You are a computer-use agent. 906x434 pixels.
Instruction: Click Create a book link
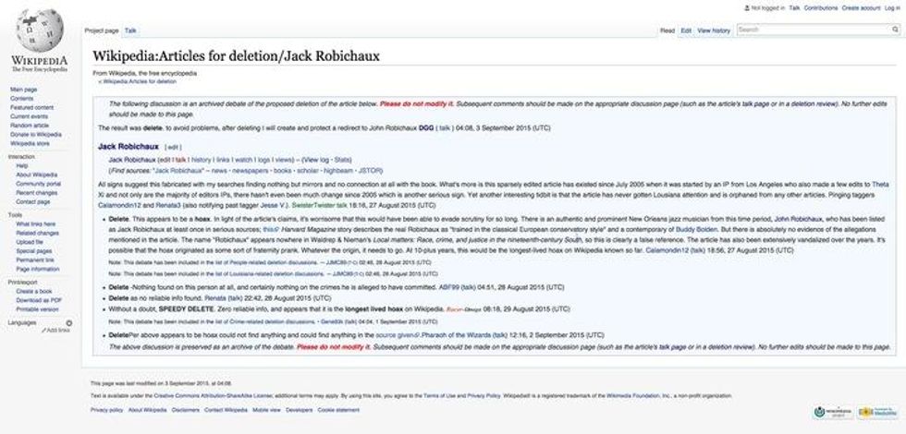click(x=34, y=292)
